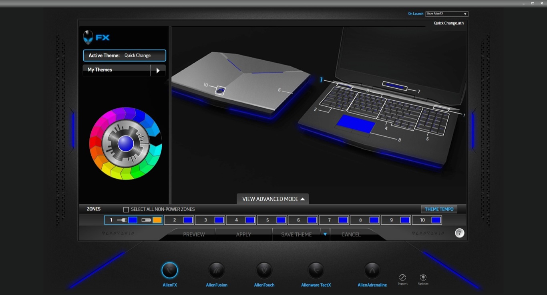547x295 pixels.
Task: Select blue touchpad zone on laptop image
Action: click(x=356, y=124)
